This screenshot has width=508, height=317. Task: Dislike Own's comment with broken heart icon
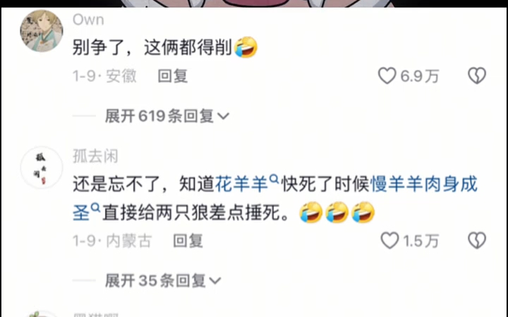477,75
